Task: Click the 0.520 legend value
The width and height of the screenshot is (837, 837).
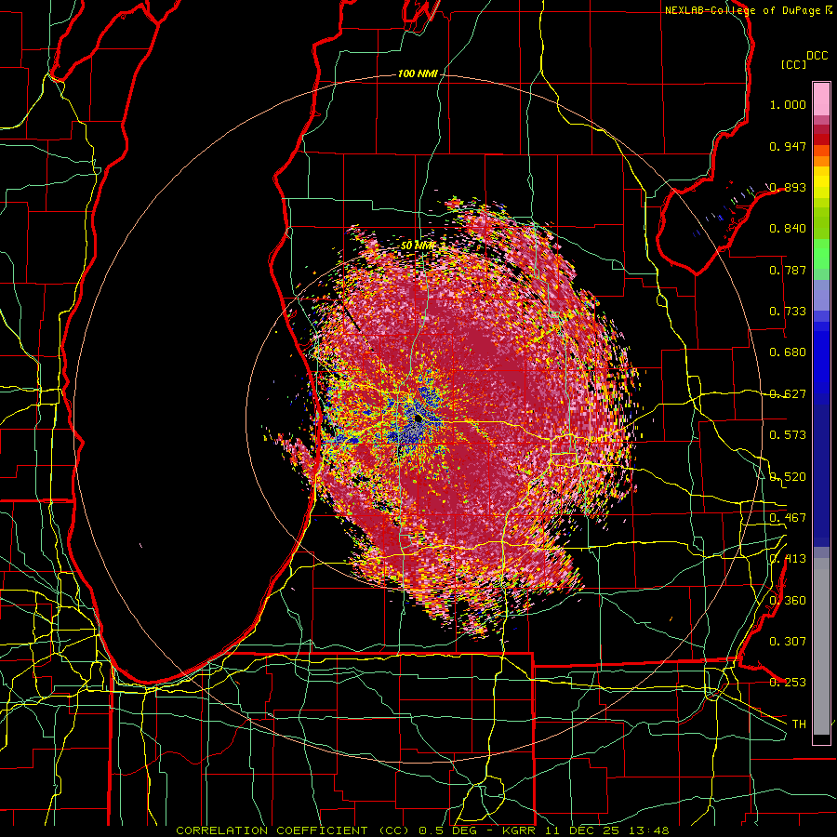Action: (x=788, y=477)
